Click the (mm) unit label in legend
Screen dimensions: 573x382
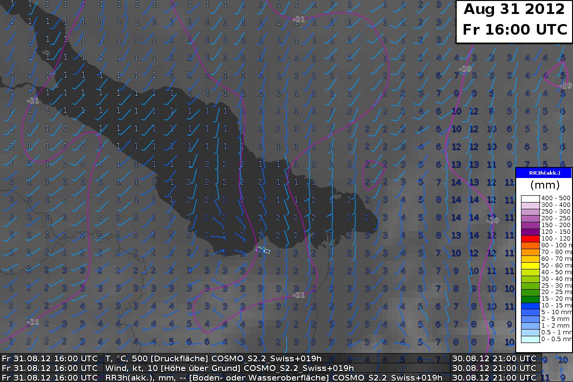pyautogui.click(x=544, y=185)
